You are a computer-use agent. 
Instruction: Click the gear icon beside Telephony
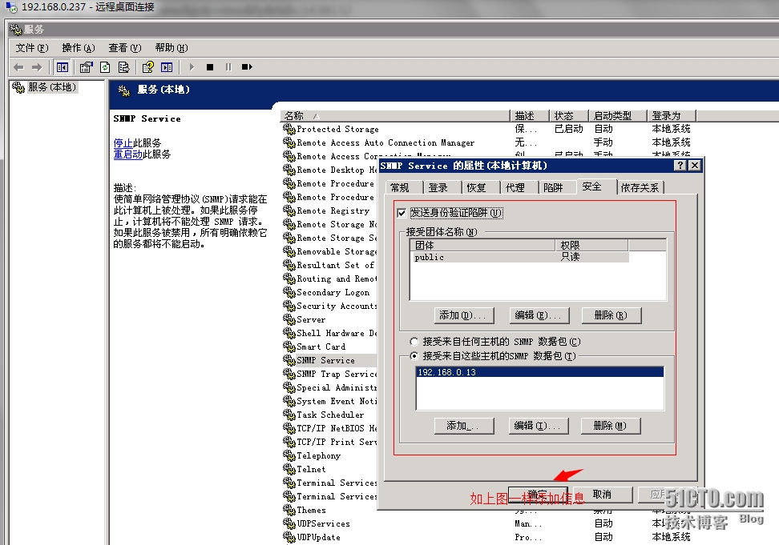pos(289,455)
